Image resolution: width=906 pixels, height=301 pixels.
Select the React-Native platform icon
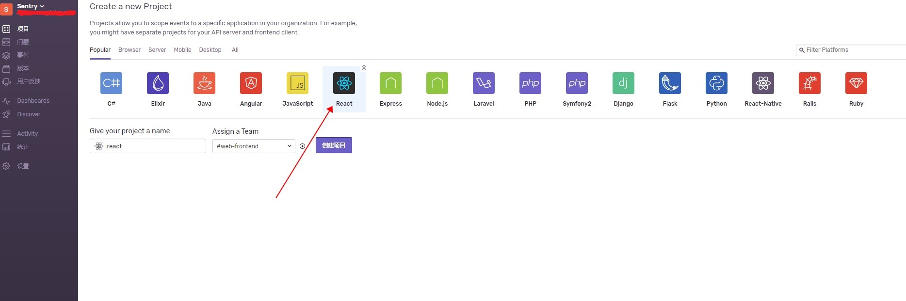763,83
